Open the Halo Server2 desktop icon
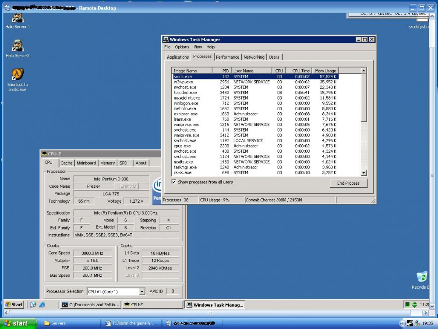This screenshot has height=329, width=438. tap(18, 46)
